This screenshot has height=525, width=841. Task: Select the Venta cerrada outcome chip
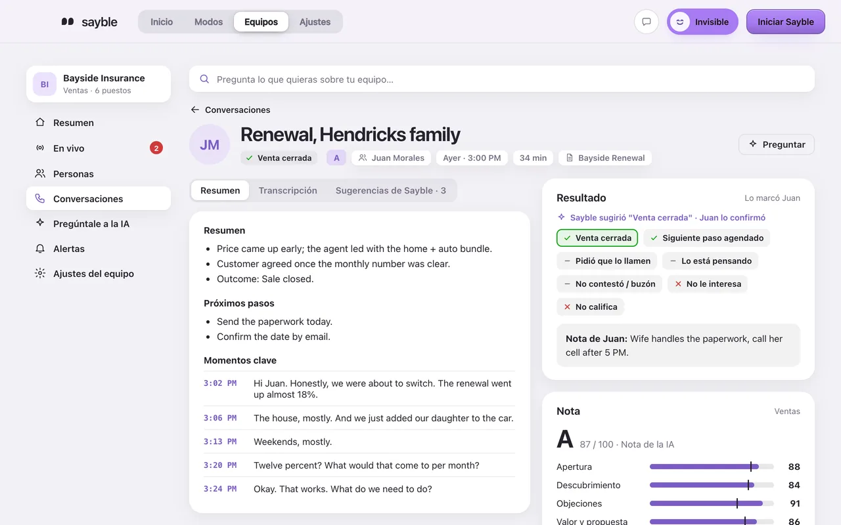tap(597, 238)
